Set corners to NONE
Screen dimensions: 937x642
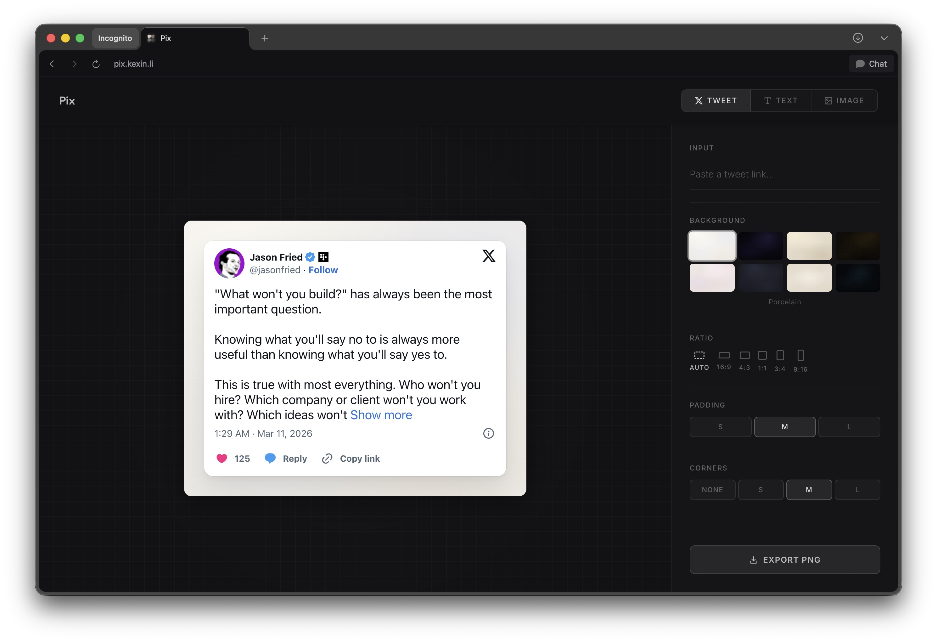coord(712,490)
